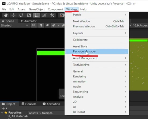Select the Rect tool

37,15
